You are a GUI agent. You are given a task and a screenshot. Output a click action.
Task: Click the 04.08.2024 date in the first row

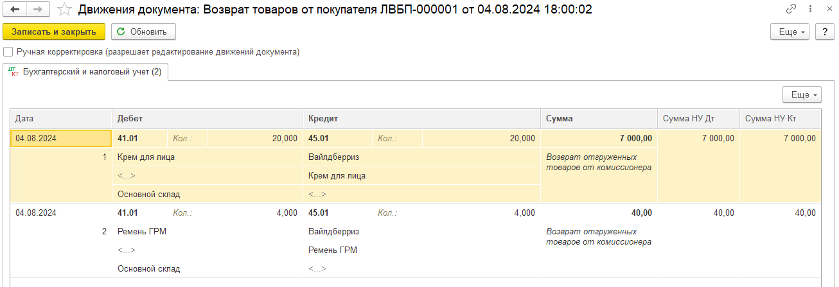[x=36, y=138]
